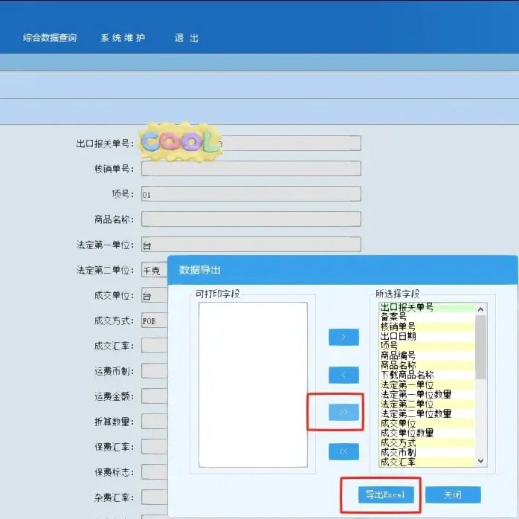The height and width of the screenshot is (519, 519).
Task: Click the 折算数量 input field
Action: point(155,422)
